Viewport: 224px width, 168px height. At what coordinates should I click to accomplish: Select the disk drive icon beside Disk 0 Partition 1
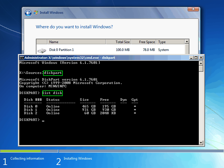pos(42,50)
